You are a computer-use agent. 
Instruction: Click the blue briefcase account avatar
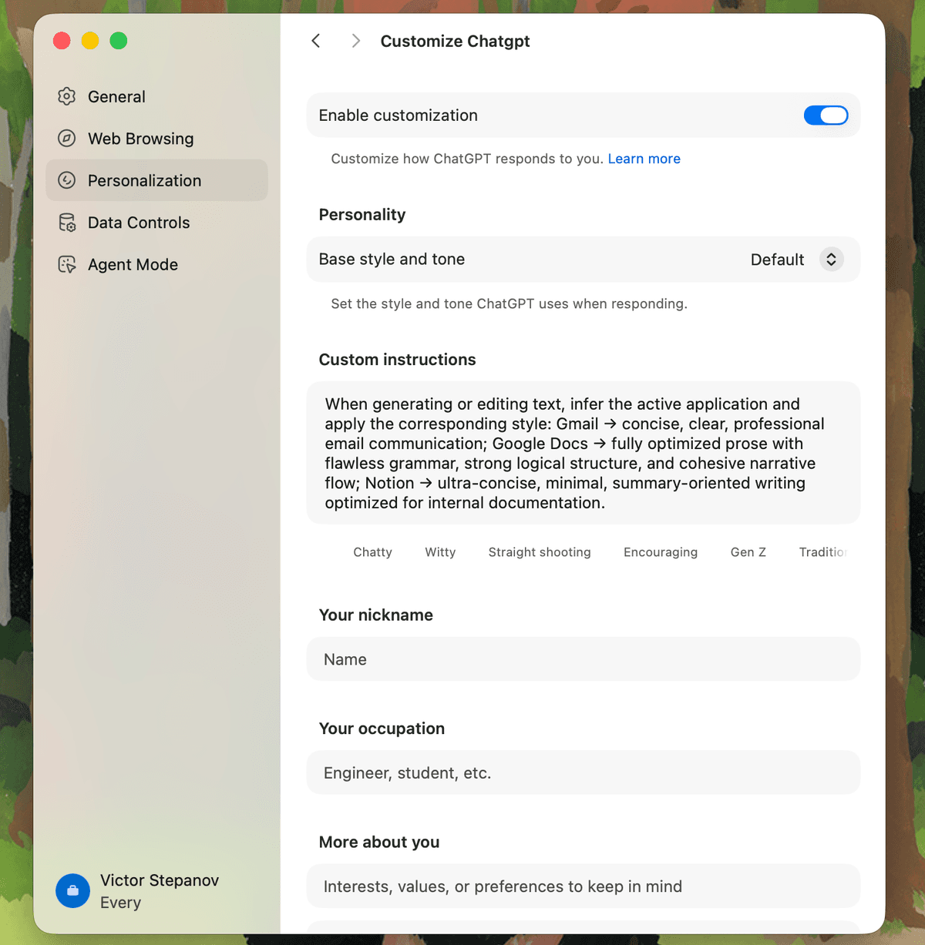72,890
